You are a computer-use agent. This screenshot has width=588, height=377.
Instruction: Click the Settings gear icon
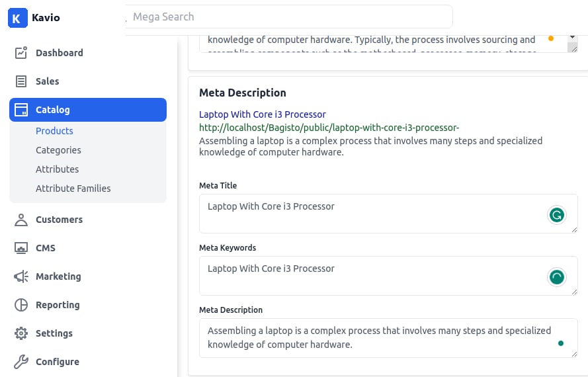click(21, 333)
